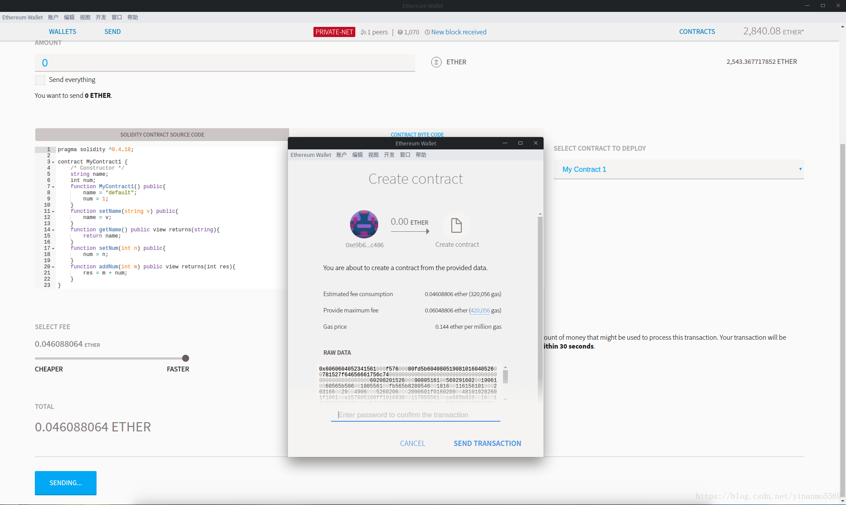The height and width of the screenshot is (505, 846).
Task: Focus the password confirmation field
Action: (416, 415)
